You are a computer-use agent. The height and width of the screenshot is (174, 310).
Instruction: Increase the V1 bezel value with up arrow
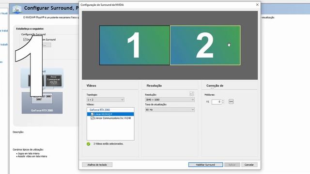[223, 101]
